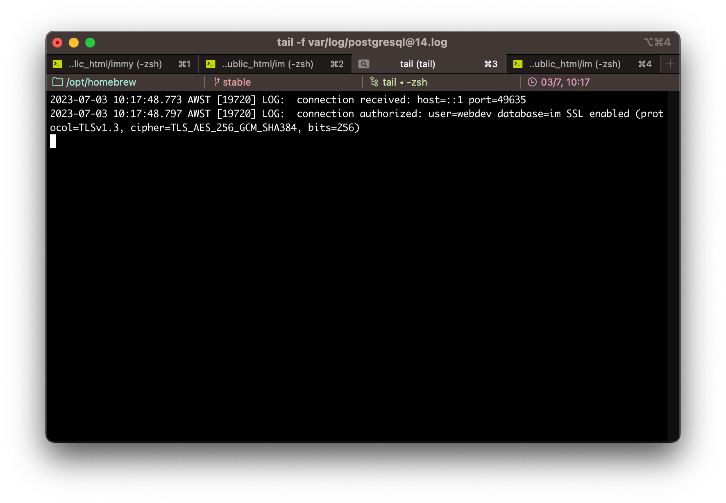
Task: Click the 'connection authorized' log line
Action: 357,121
